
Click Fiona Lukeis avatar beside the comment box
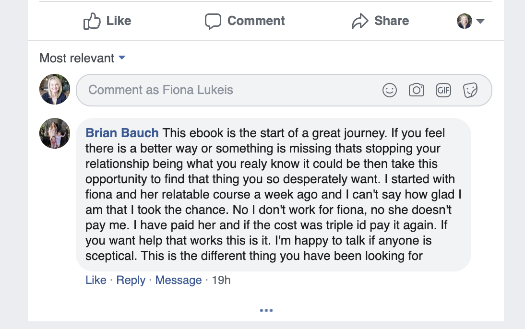click(54, 90)
